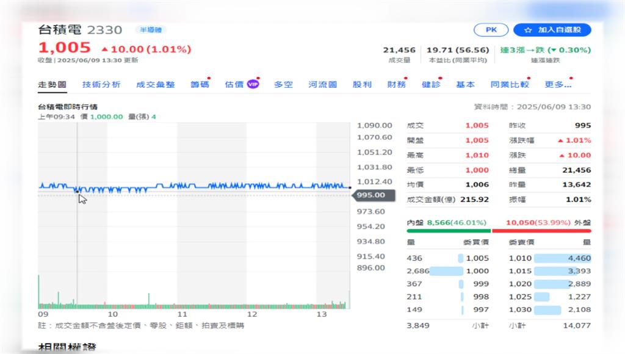Image resolution: width=625 pixels, height=354 pixels.
Task: Click the 台積電 2330 stock title
Action: pyautogui.click(x=80, y=30)
